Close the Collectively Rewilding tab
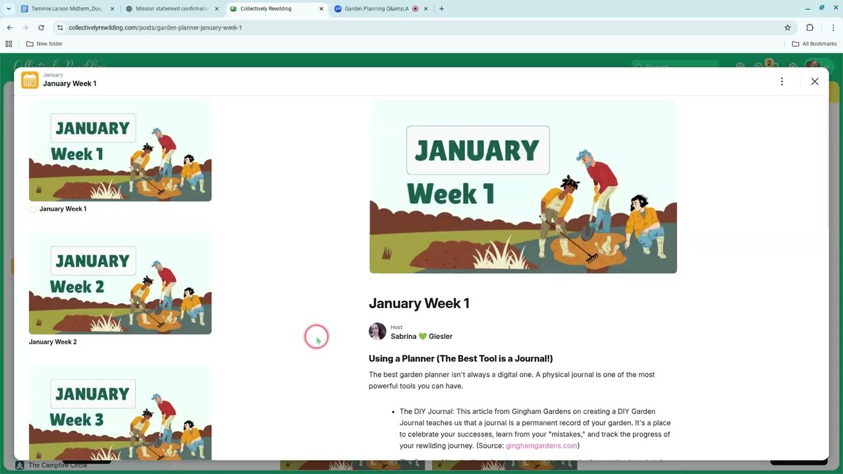Screen dimensions: 843x474 coord(321,9)
